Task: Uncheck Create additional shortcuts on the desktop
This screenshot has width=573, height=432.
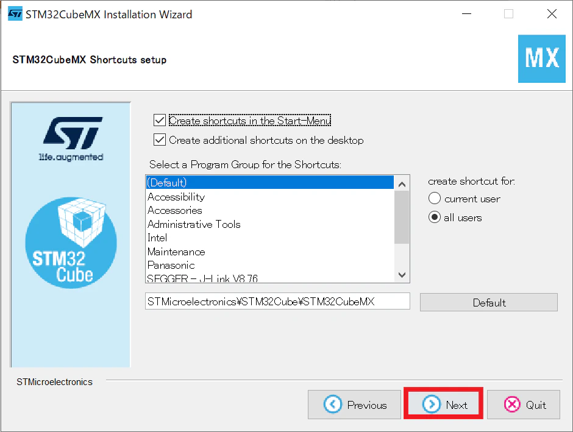Action: [160, 140]
